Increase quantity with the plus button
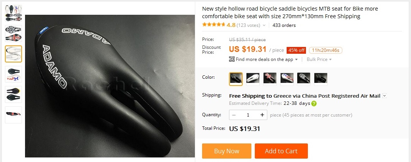Viewport: 411px width, 162px height. tap(262, 115)
